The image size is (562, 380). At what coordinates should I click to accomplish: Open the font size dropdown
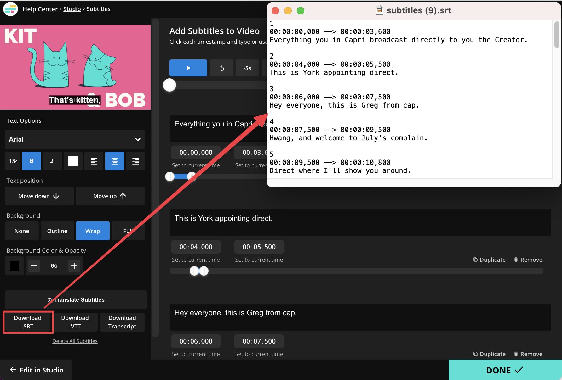[x=13, y=161]
